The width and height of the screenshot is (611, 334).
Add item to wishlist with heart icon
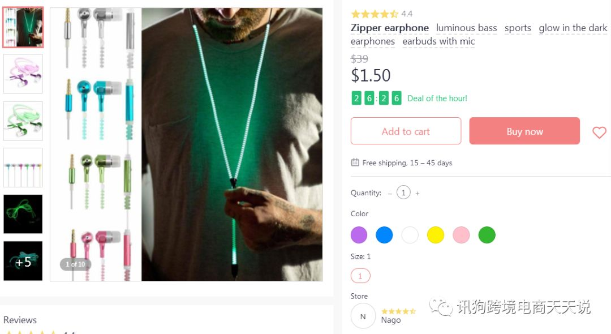[x=599, y=132]
